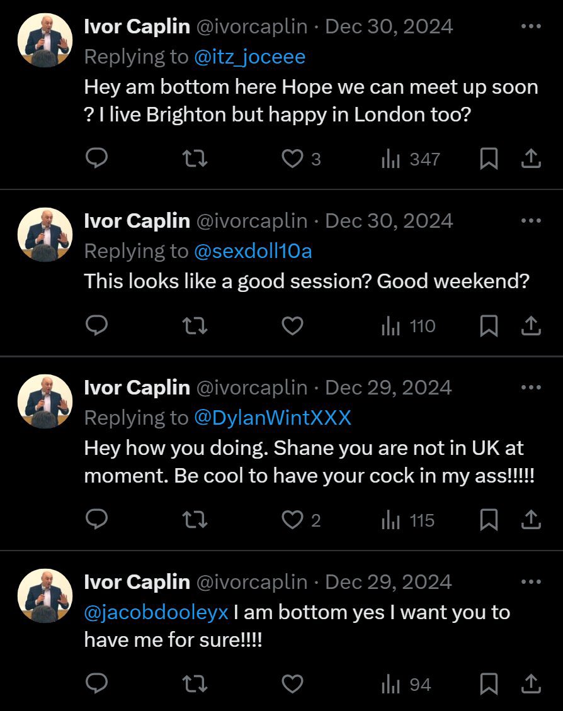Open the Dec 29, 2024 timestamp on last tweet
The width and height of the screenshot is (563, 711).
click(388, 582)
